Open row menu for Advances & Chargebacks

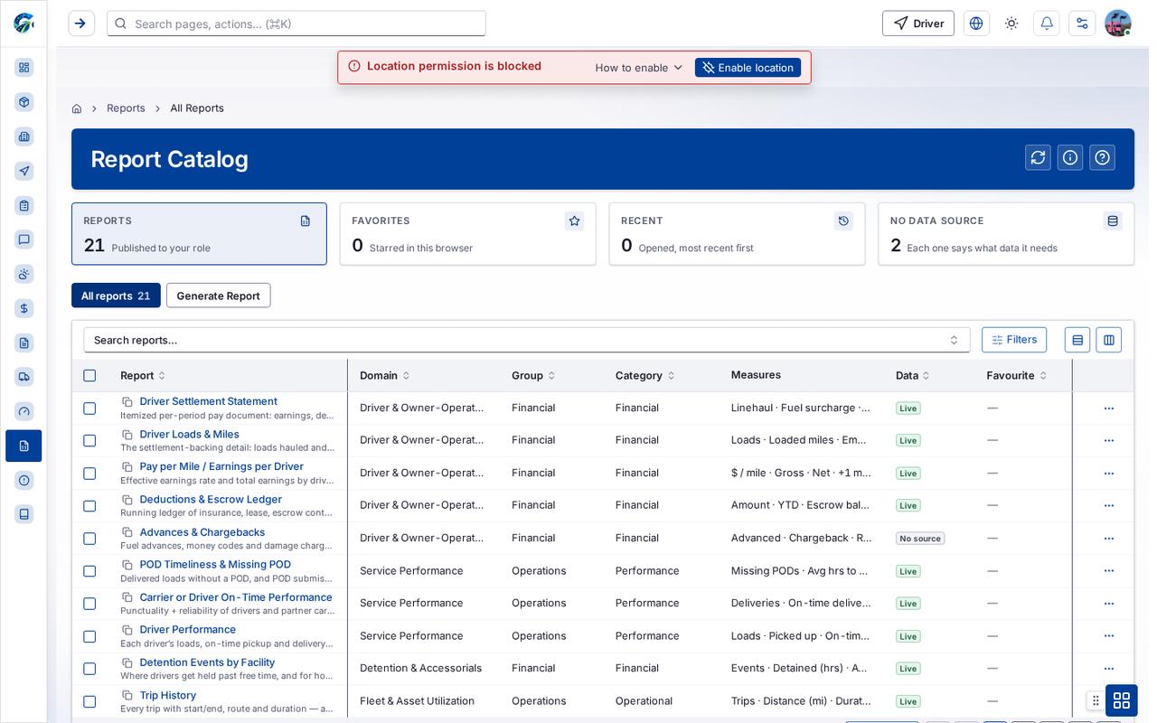[1109, 539]
